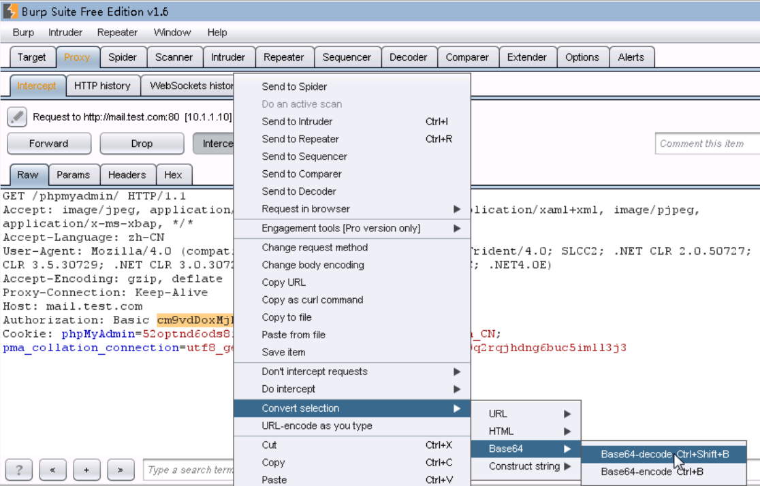Switch to the Scanner tab

click(x=174, y=57)
